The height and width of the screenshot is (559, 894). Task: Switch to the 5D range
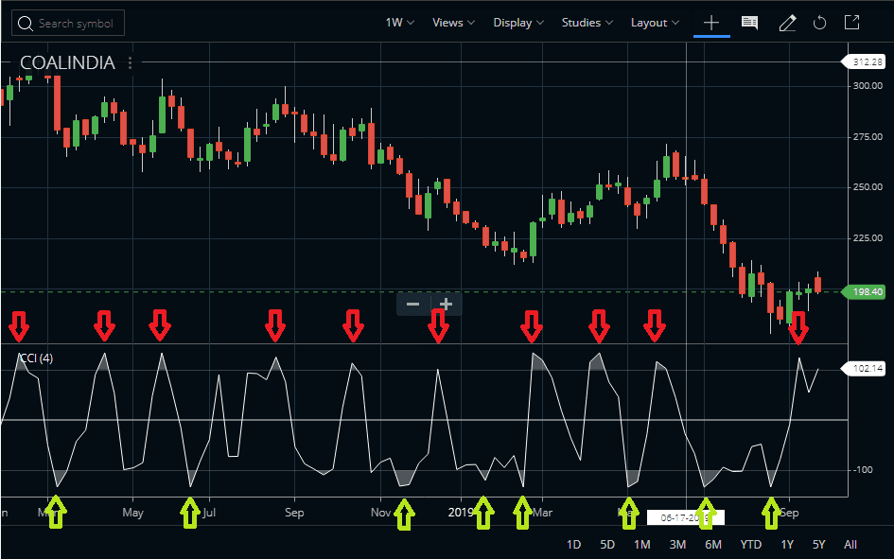607,545
